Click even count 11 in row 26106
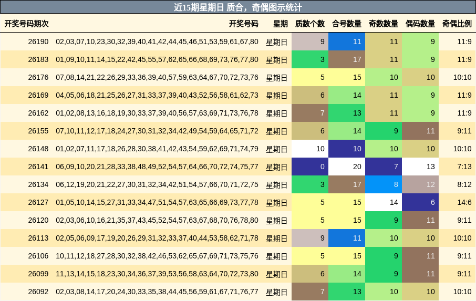The width and height of the screenshot is (476, 301). tap(420, 256)
